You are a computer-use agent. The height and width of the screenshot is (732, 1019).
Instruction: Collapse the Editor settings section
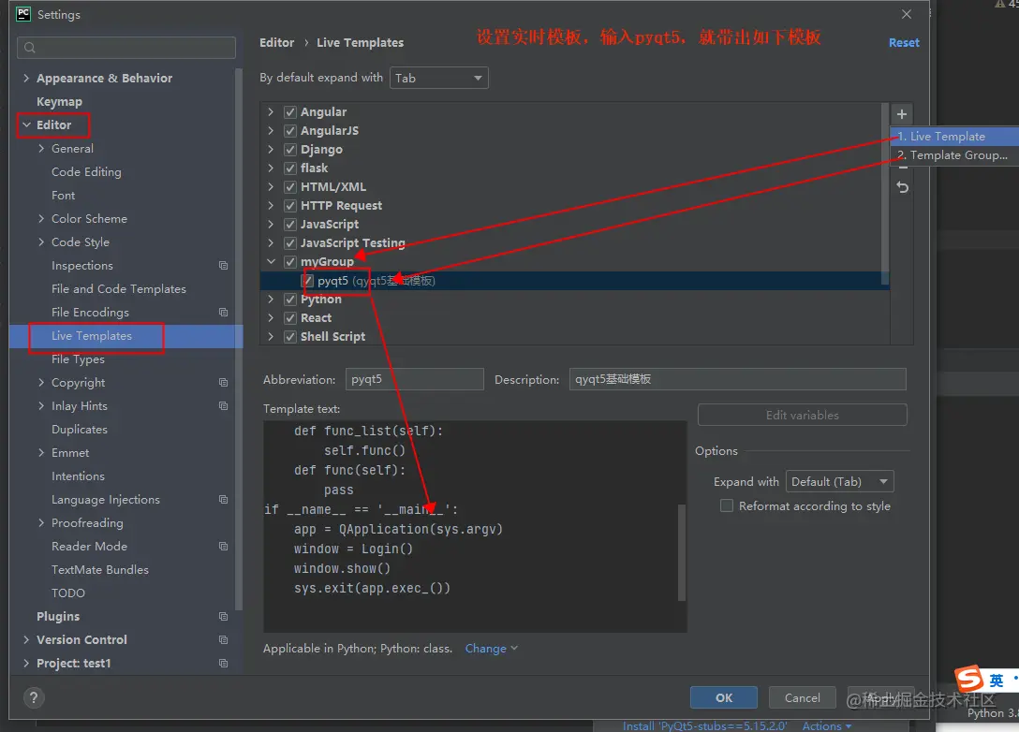pos(26,124)
